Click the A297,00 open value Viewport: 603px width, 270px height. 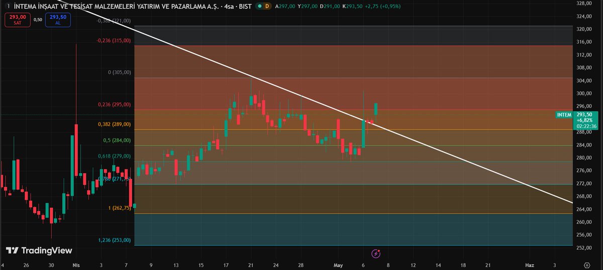(284, 6)
